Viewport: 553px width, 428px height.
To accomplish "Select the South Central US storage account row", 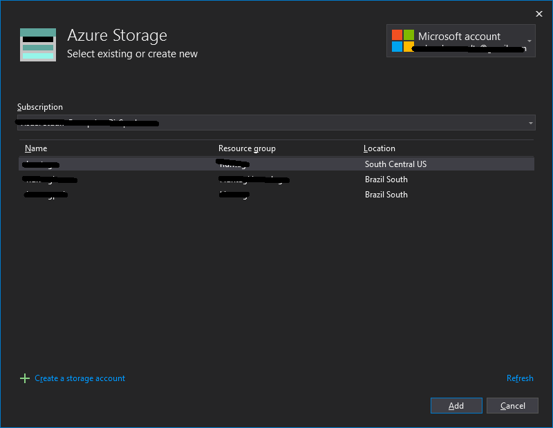I will pos(276,164).
